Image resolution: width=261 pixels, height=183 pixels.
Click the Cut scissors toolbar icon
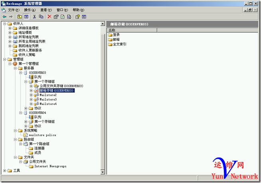pyautogui.click(x=34, y=17)
